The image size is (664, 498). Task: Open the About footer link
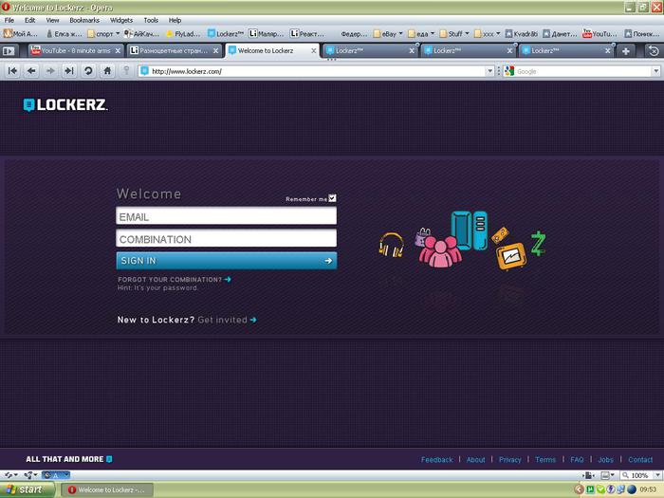[x=475, y=459]
